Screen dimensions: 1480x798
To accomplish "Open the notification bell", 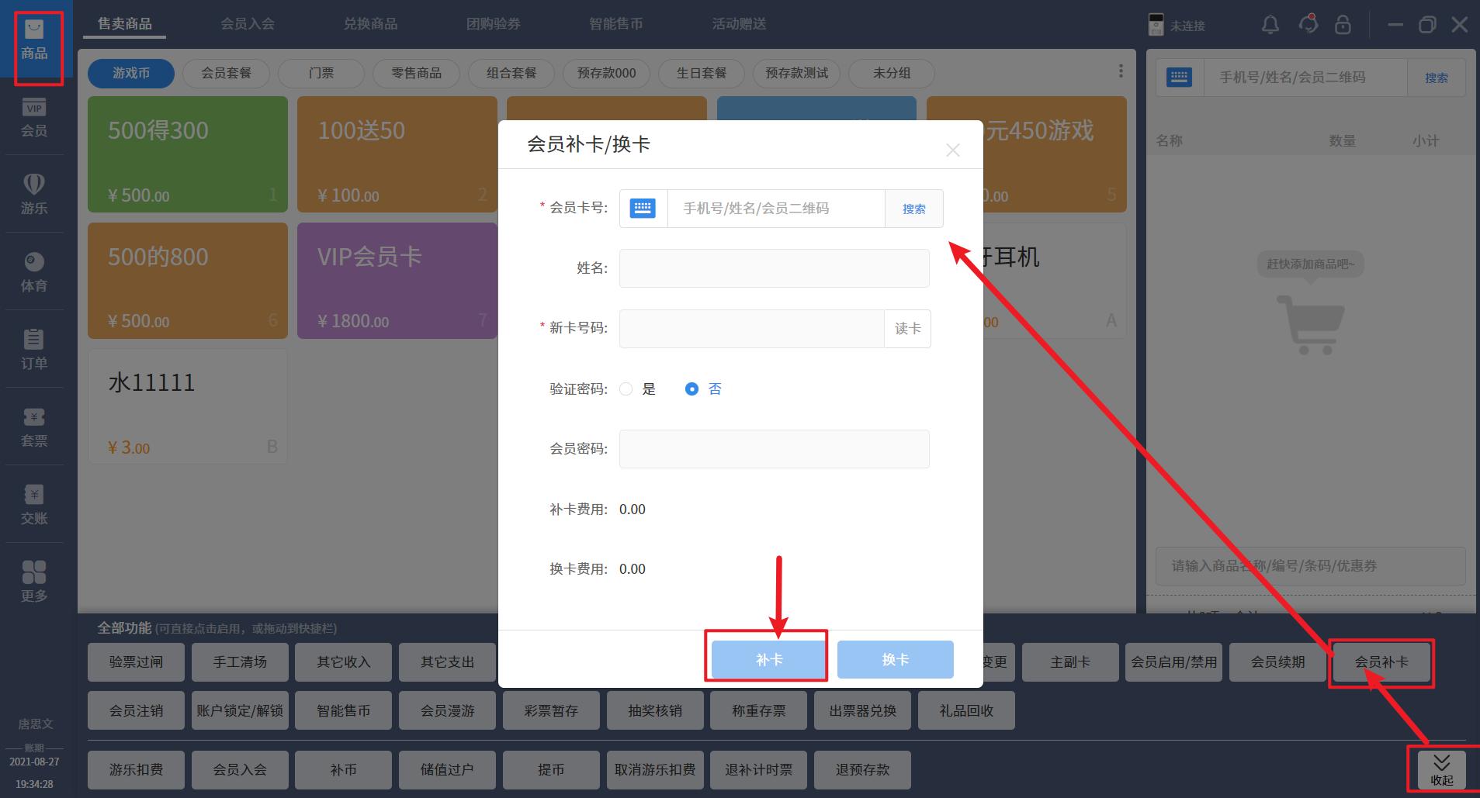I will pyautogui.click(x=1270, y=25).
